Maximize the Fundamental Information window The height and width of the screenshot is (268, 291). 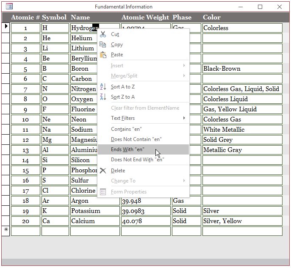[x=260, y=7]
